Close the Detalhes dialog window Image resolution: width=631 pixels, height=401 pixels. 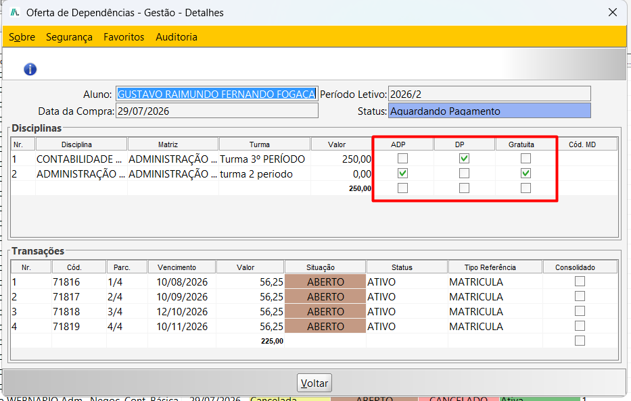point(613,12)
